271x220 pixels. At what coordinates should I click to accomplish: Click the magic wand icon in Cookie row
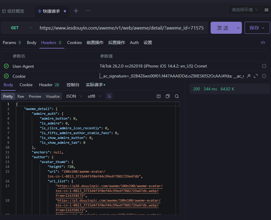248,76
